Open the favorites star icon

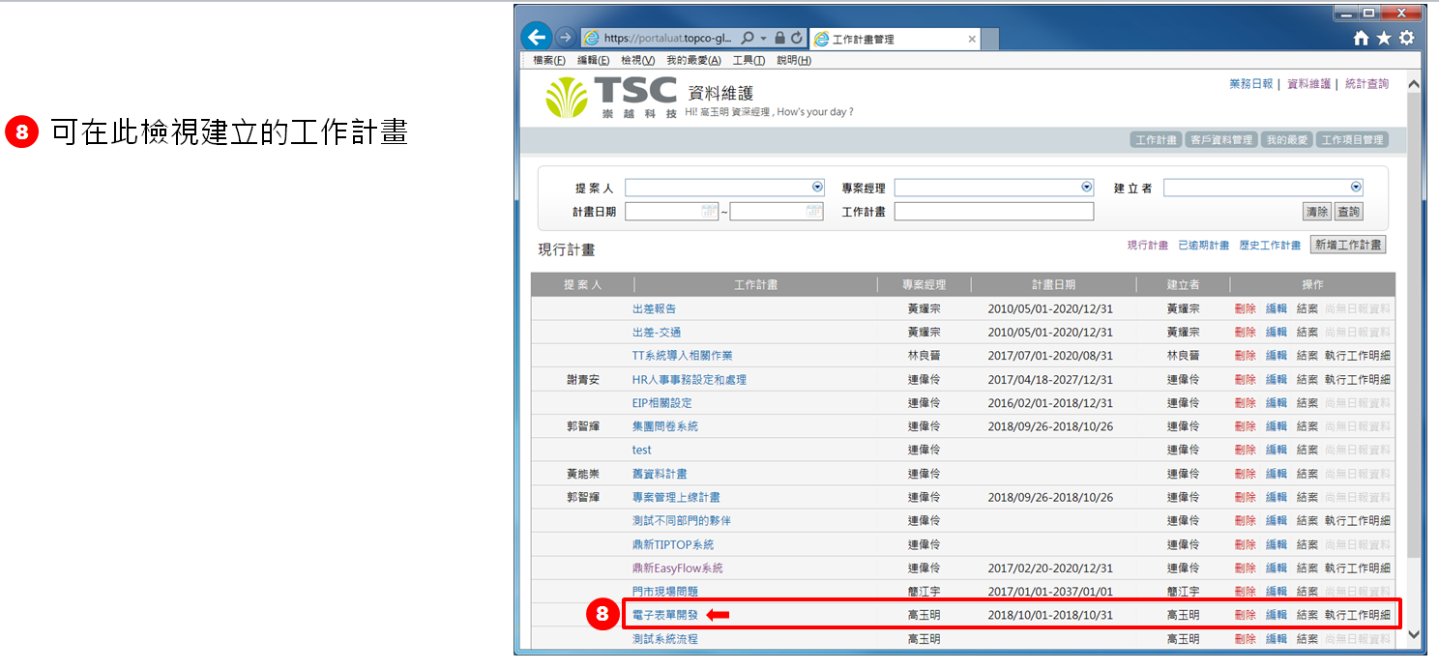click(1384, 39)
